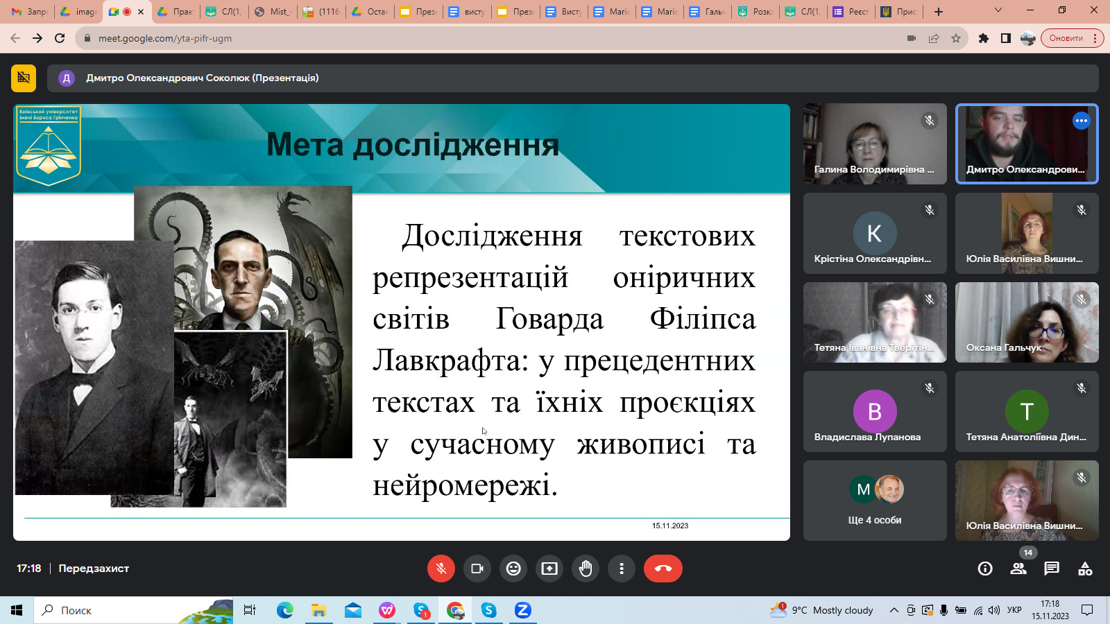Screen dimensions: 1110x624
Task: Open the chat panel
Action: click(x=1052, y=569)
